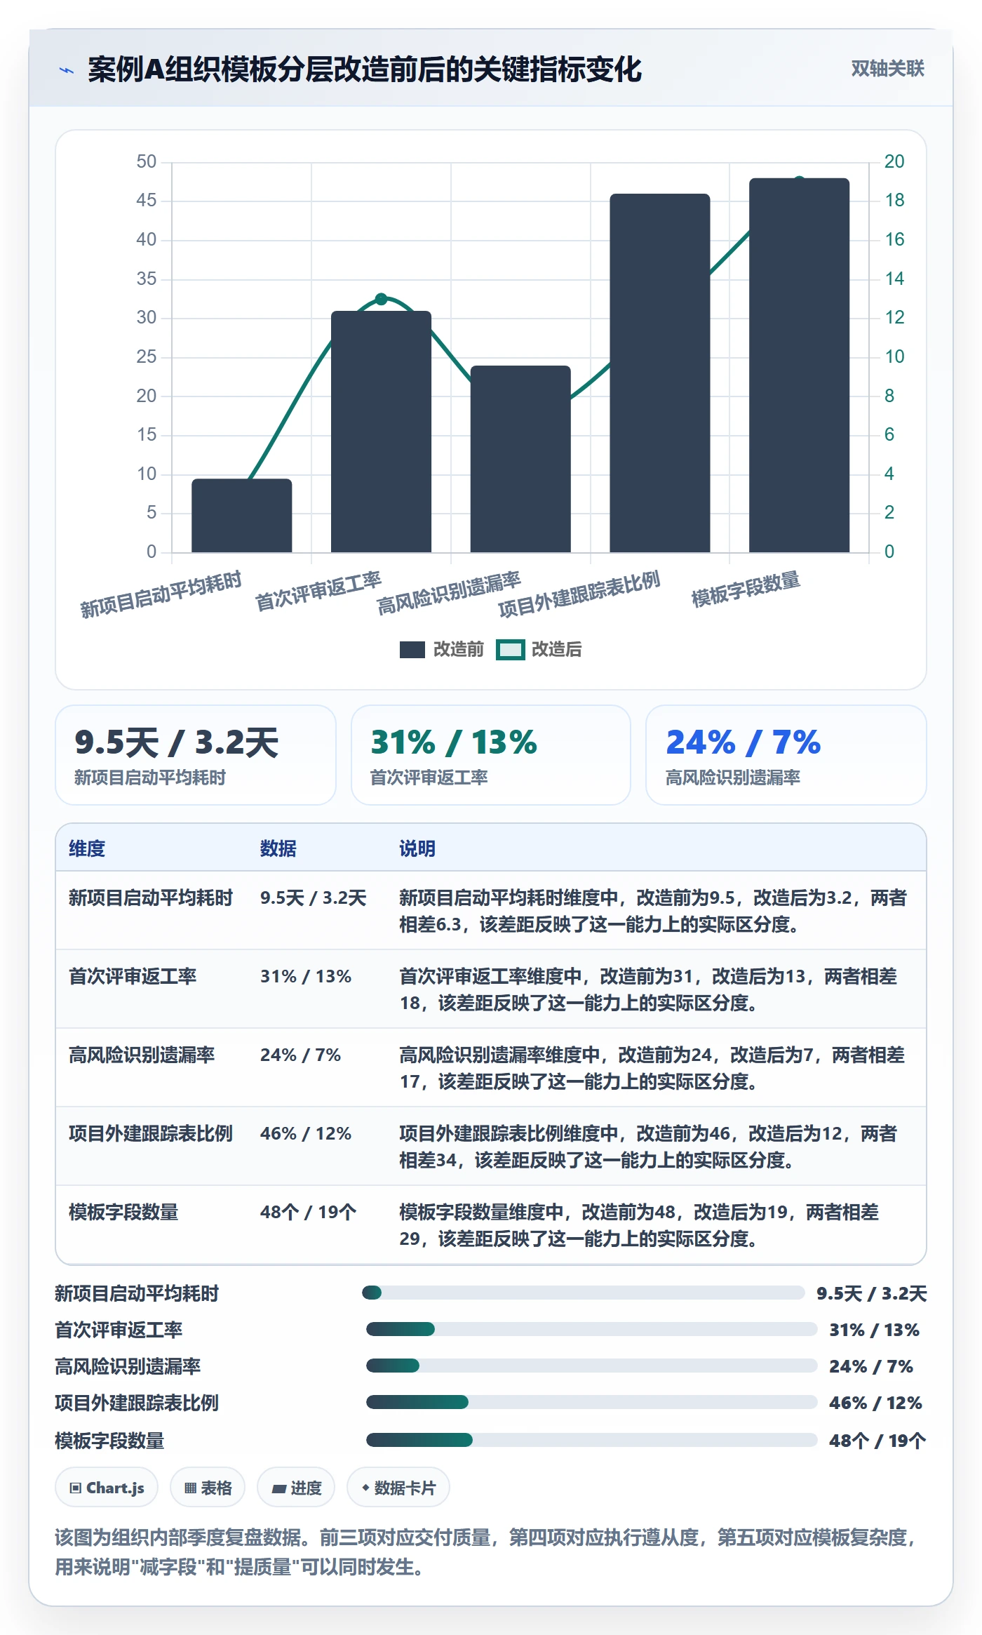Toggle the 改造后 legend swatch

tap(510, 650)
